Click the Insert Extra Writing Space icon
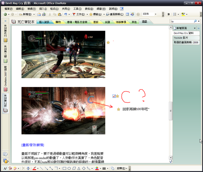 point(28,168)
